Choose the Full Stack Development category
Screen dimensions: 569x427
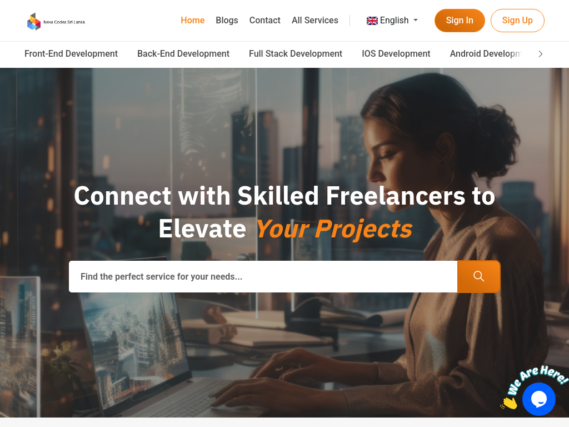coord(296,54)
